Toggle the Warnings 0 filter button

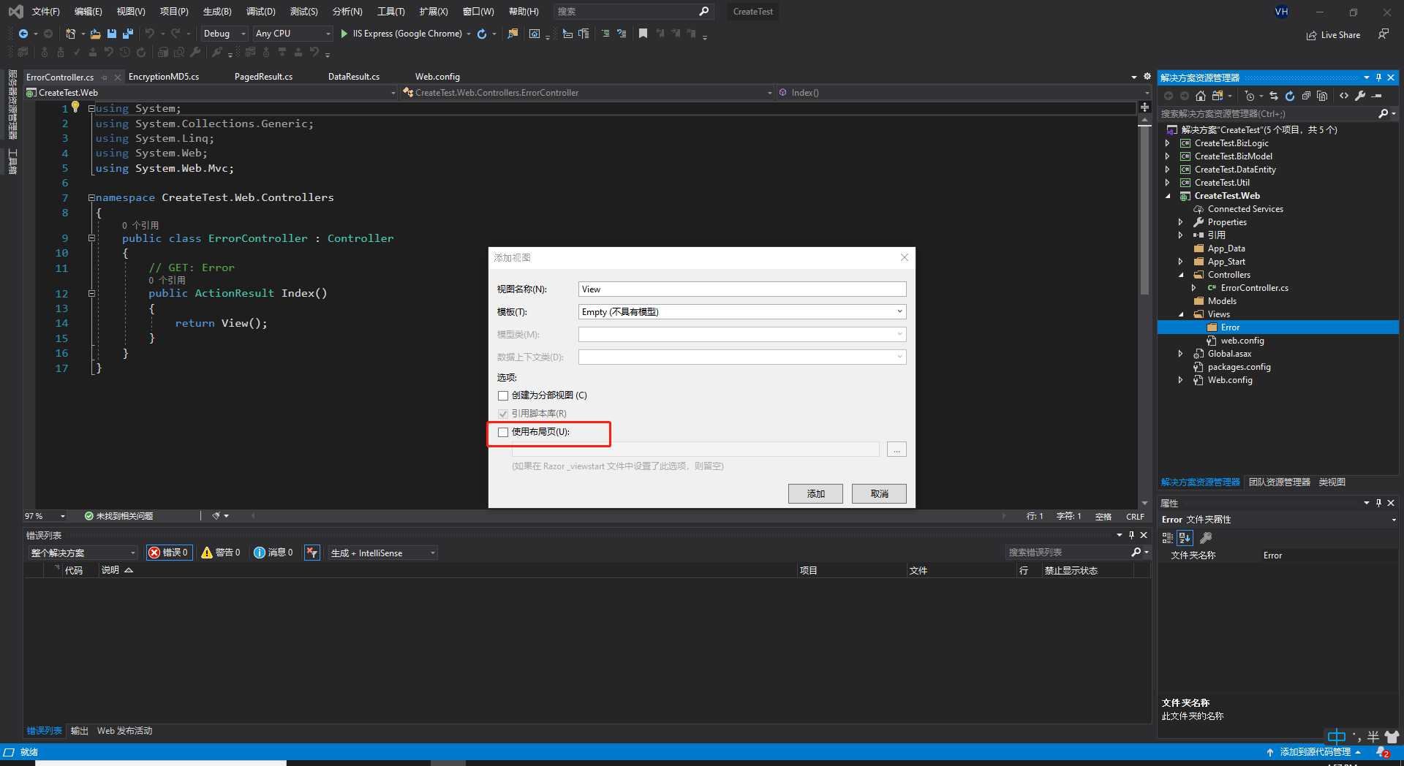(222, 553)
